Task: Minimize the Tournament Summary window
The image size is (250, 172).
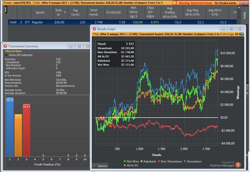Action: pos(71,46)
